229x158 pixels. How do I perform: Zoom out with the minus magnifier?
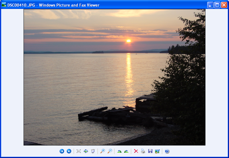[110, 151]
